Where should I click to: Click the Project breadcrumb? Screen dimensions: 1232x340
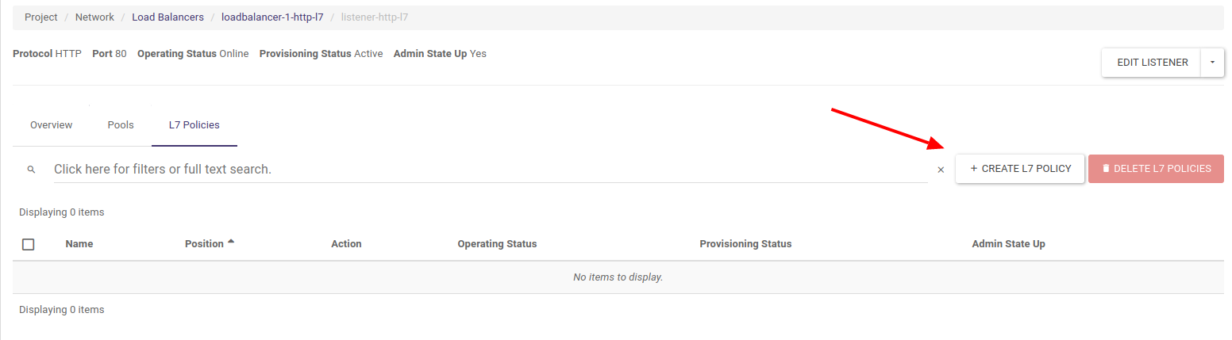pyautogui.click(x=41, y=17)
